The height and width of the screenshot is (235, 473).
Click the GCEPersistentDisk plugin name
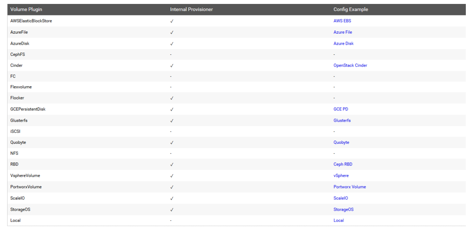(28, 109)
